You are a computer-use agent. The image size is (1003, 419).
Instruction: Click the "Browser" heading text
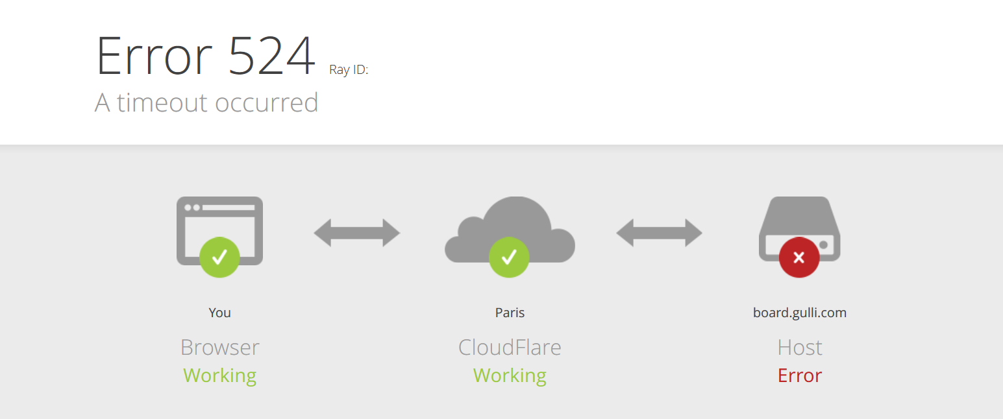click(x=220, y=347)
